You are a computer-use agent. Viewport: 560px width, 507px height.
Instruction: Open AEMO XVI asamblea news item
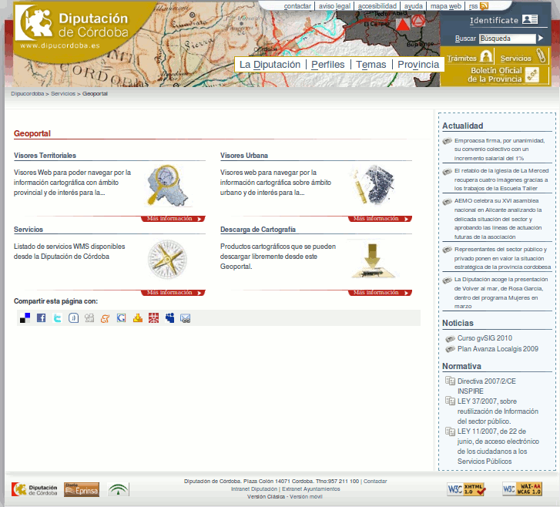coord(498,219)
